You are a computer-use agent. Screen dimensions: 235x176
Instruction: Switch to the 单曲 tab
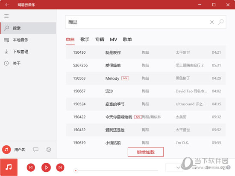(70, 40)
